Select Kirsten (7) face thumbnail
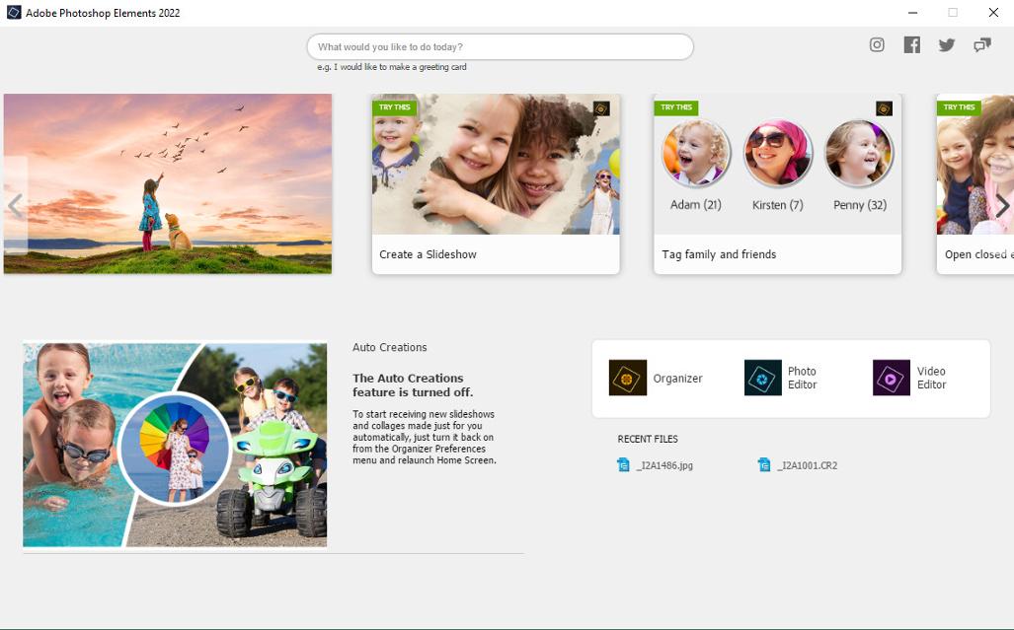 point(777,154)
